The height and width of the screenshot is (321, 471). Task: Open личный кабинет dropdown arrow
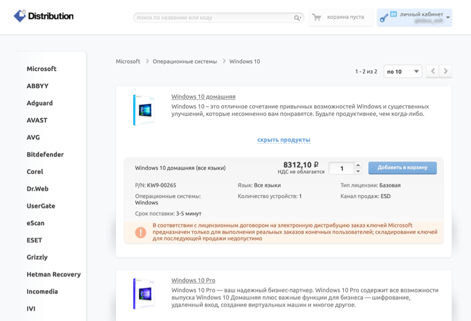point(448,18)
